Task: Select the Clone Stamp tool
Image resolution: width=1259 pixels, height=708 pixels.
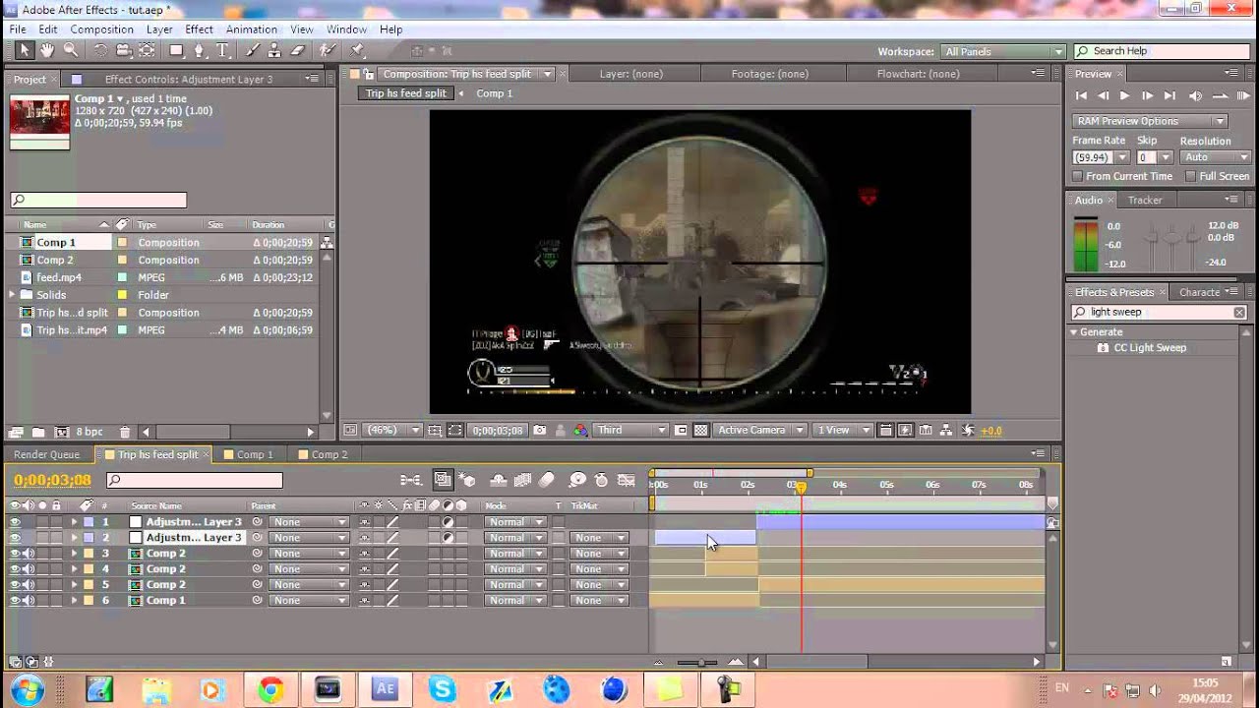Action: 275,50
